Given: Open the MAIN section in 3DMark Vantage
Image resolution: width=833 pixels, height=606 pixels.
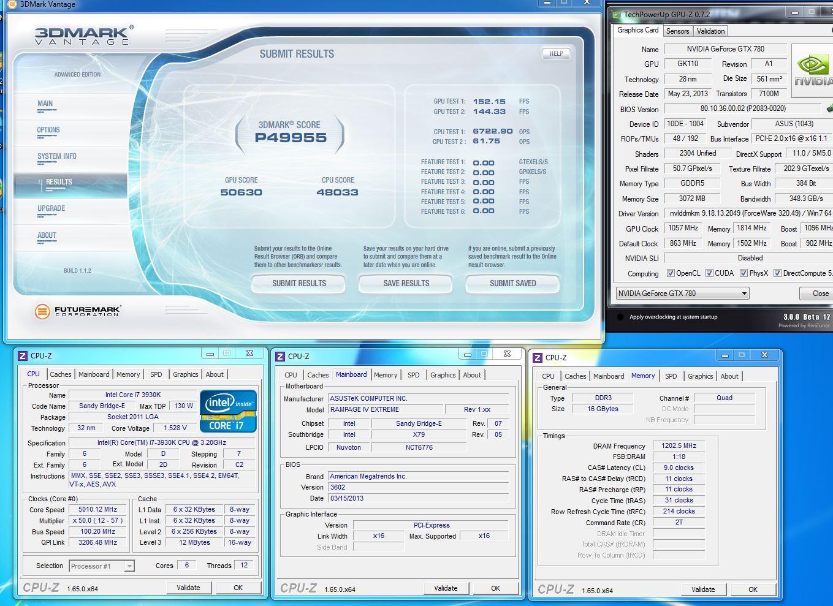Looking at the screenshot, I should (45, 104).
